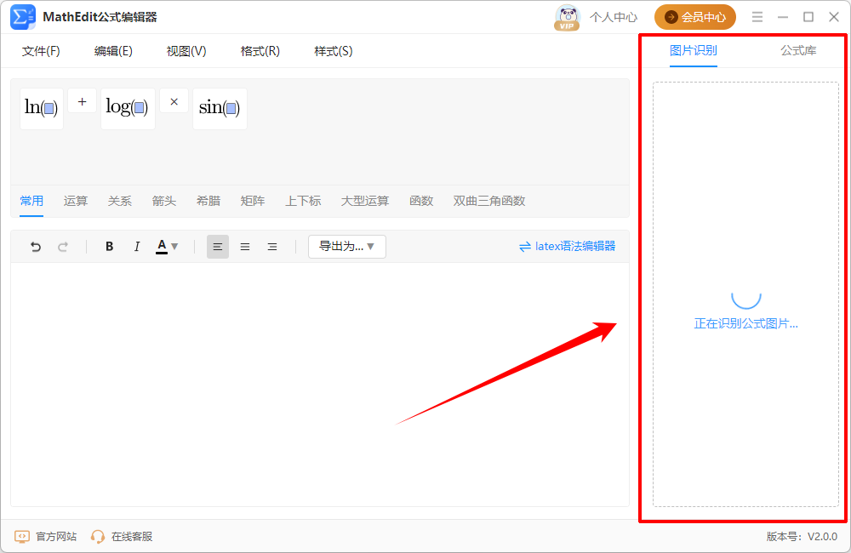Switch to the 公式库 tab
Viewport: 851px width, 553px height.
tap(798, 50)
